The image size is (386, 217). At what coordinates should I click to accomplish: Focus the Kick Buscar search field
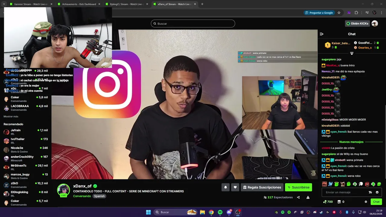(193, 24)
